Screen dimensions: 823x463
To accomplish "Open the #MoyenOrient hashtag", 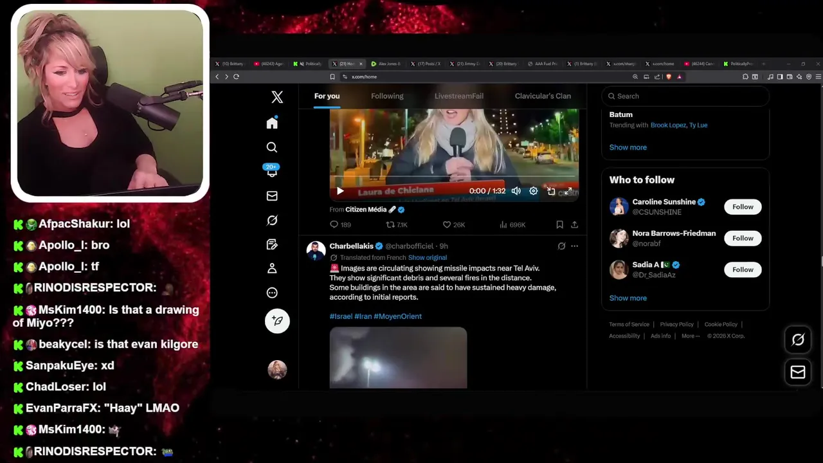I will (x=397, y=316).
